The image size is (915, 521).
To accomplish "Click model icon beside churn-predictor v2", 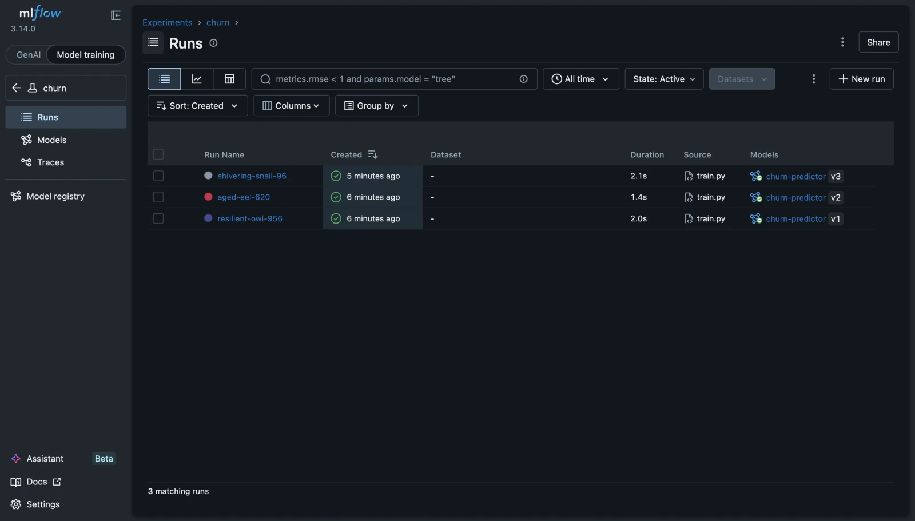I will (x=756, y=197).
